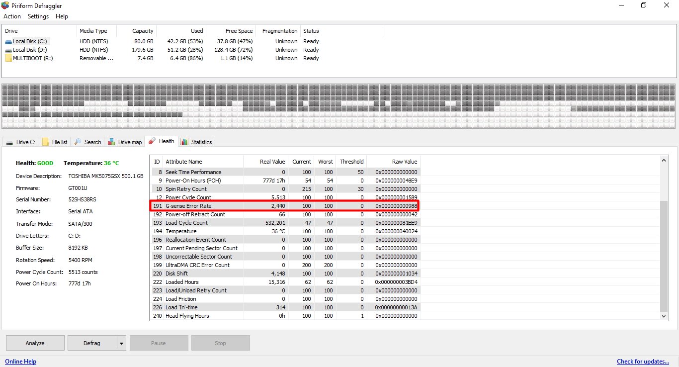Switch to the Statistics tab

coord(196,142)
